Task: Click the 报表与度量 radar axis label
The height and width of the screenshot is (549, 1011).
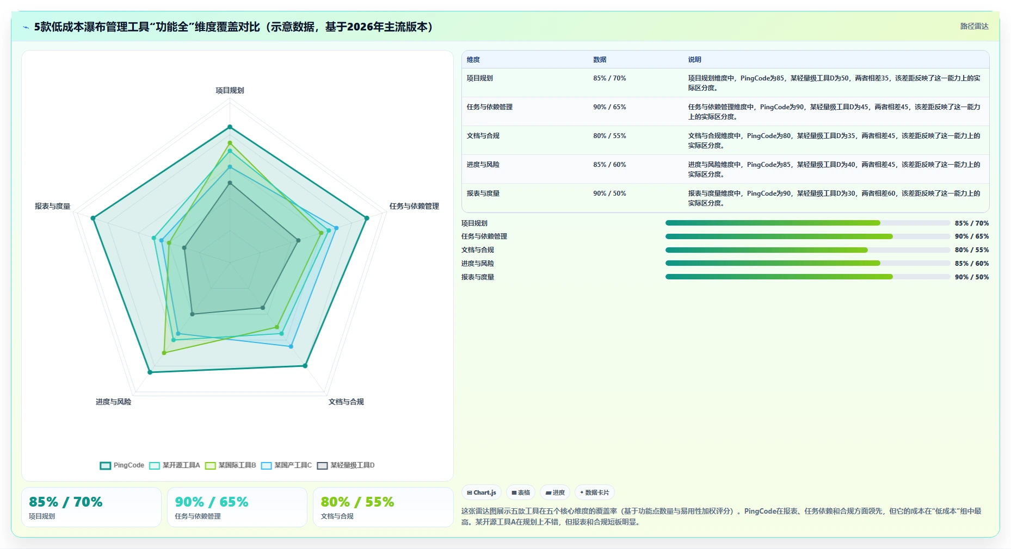Action: 53,206
